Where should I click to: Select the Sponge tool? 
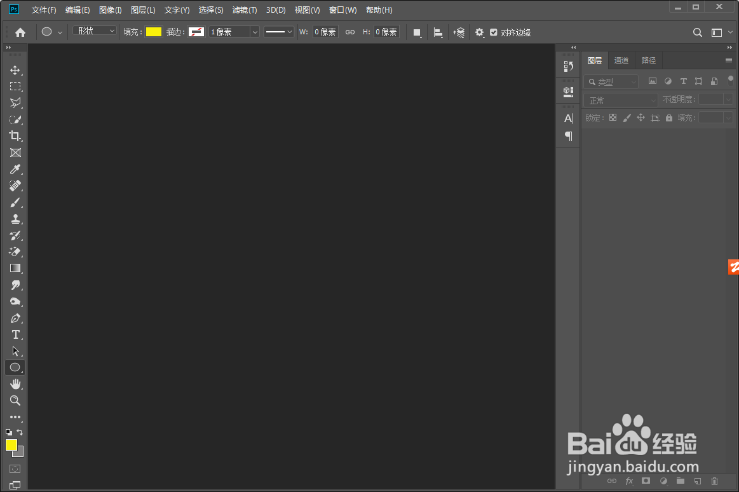coord(15,301)
